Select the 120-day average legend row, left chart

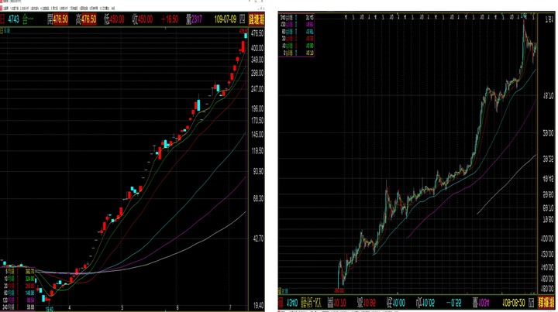18,300
